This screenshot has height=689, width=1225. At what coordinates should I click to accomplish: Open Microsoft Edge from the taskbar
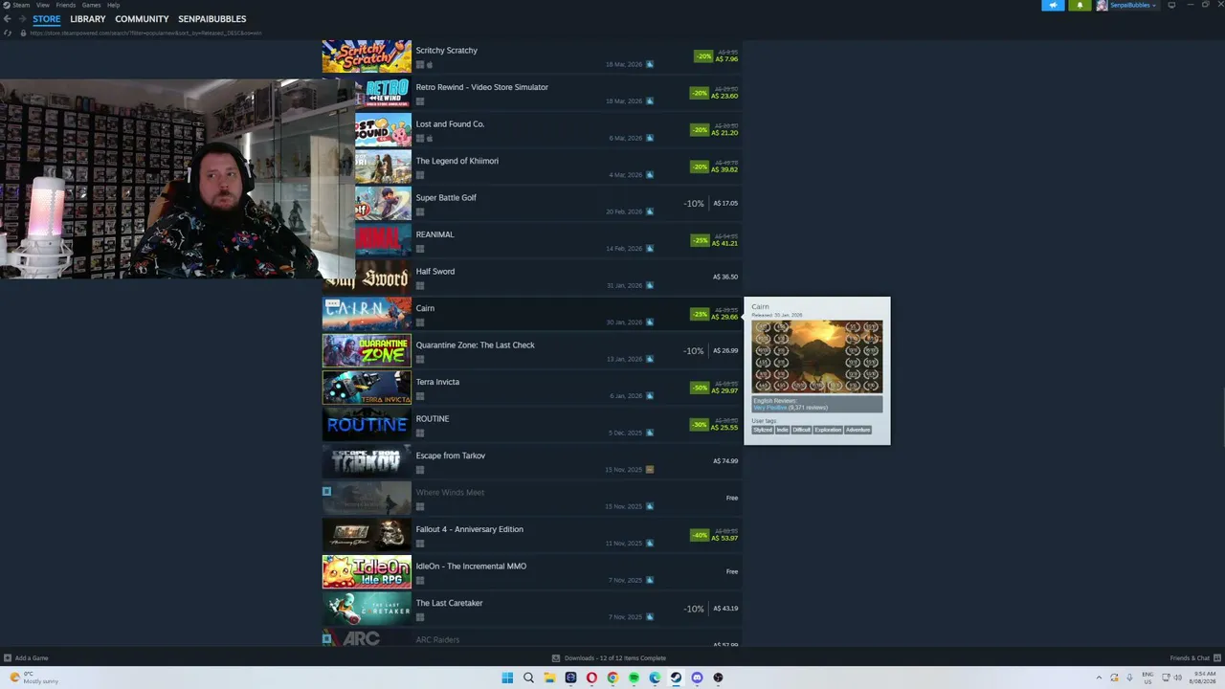tap(655, 678)
